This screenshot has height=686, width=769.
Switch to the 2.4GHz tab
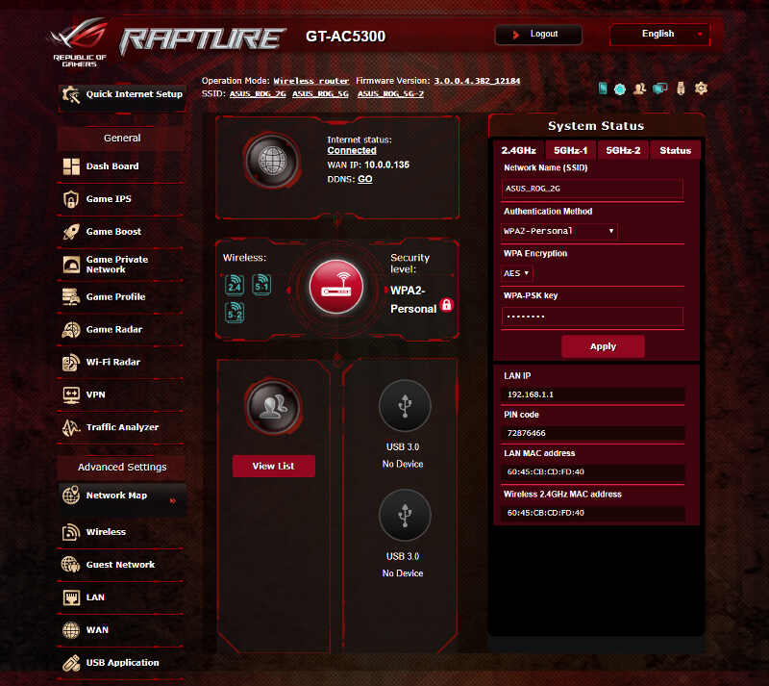coord(519,150)
